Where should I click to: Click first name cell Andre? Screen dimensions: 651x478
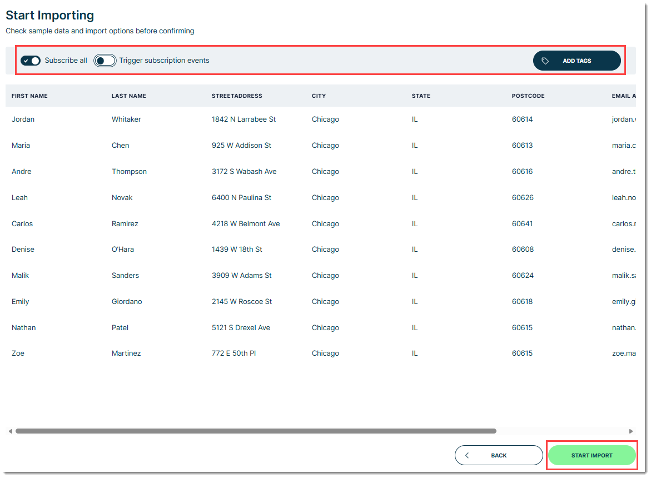(x=22, y=171)
